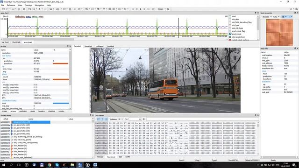Click the grid overlay toolbar icon
This screenshot has height=168, width=299.
point(110,9)
